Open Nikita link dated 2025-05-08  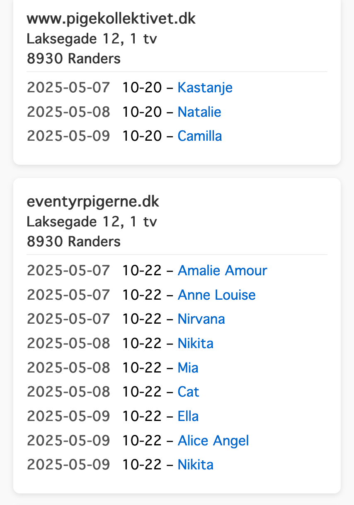tap(195, 344)
